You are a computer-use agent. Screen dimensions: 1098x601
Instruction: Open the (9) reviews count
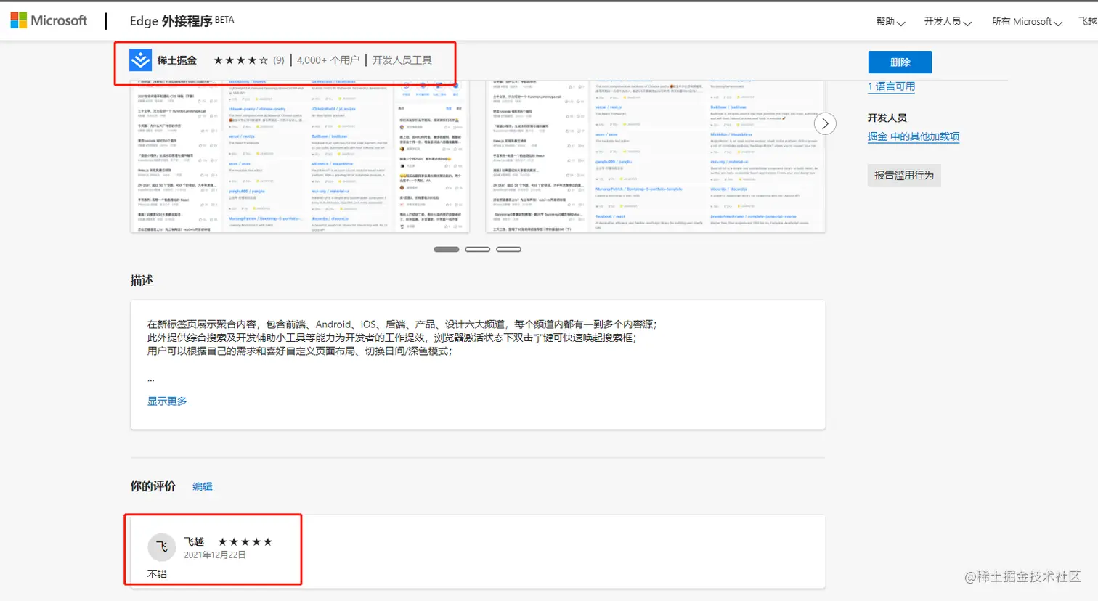pyautogui.click(x=279, y=60)
